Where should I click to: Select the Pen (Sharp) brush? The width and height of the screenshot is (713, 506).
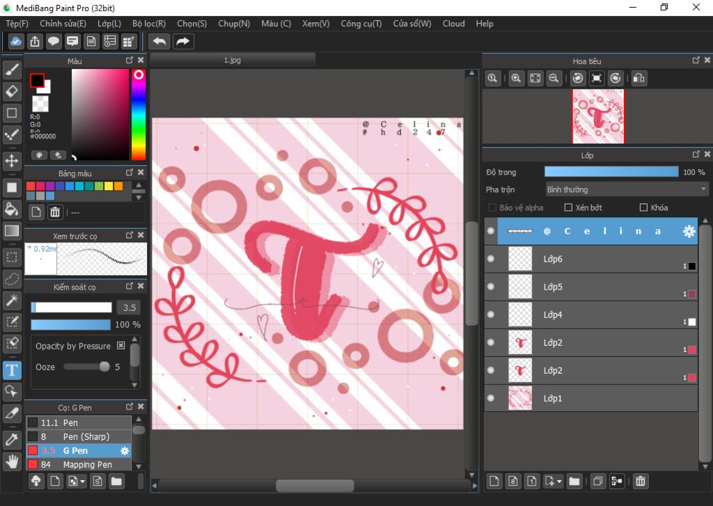point(79,437)
